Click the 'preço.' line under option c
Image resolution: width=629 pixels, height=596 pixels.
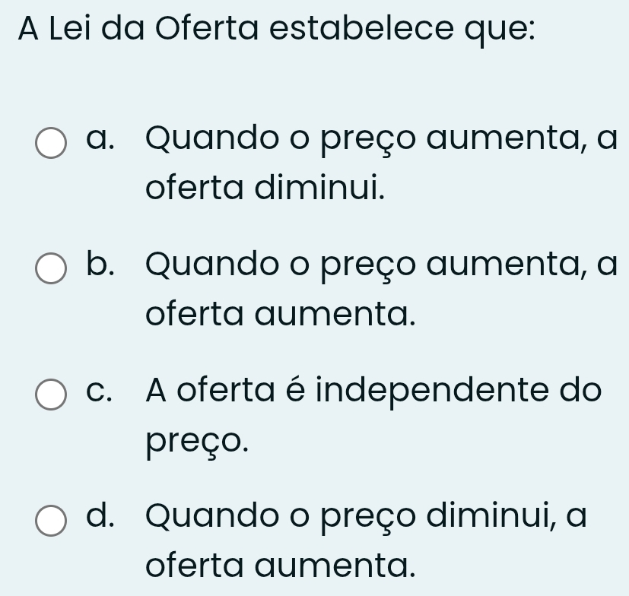(x=196, y=439)
